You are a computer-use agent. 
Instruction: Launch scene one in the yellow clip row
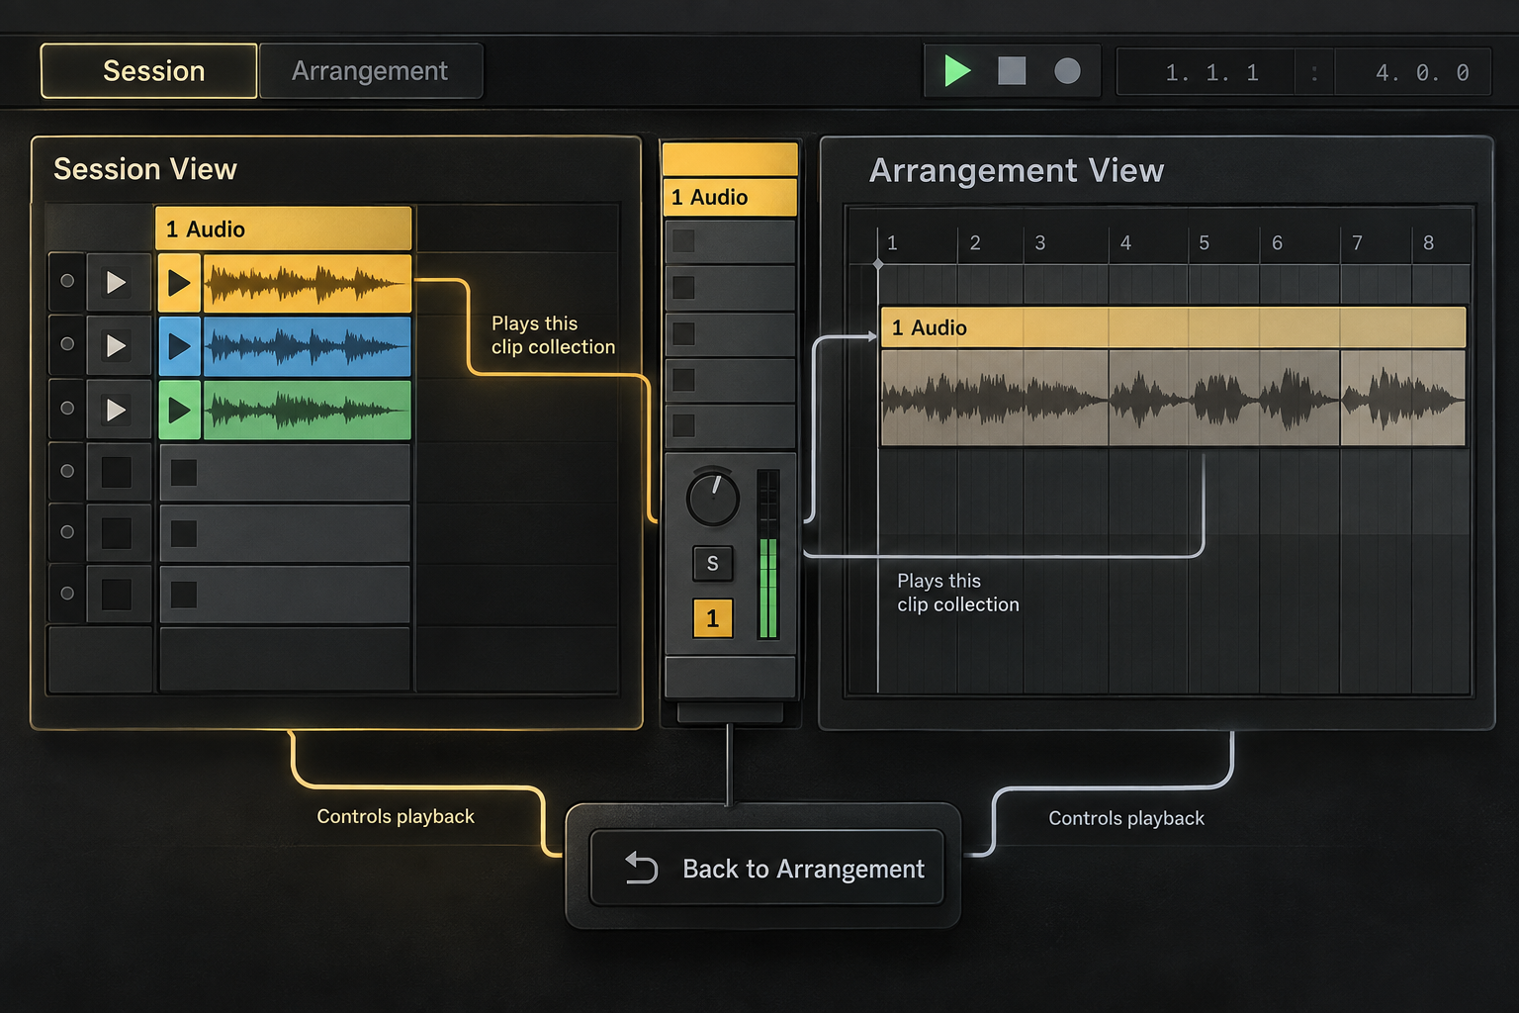pos(117,283)
